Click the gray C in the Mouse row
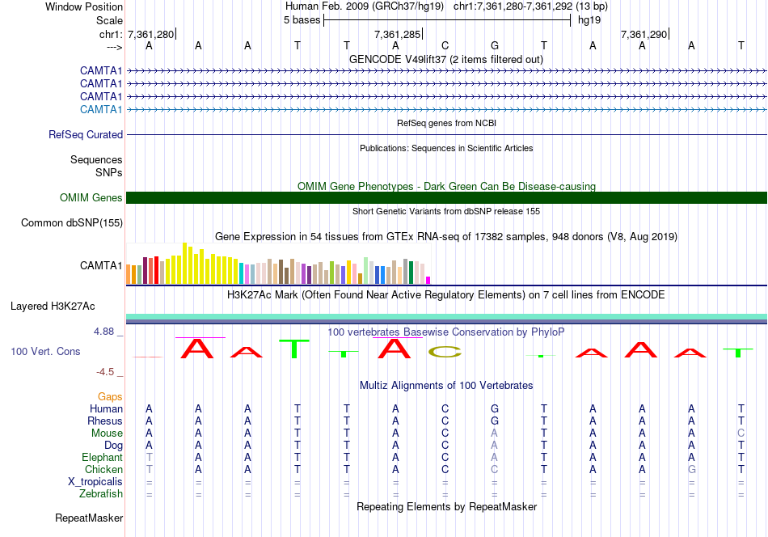Screen dimensions: 768x537 point(741,433)
